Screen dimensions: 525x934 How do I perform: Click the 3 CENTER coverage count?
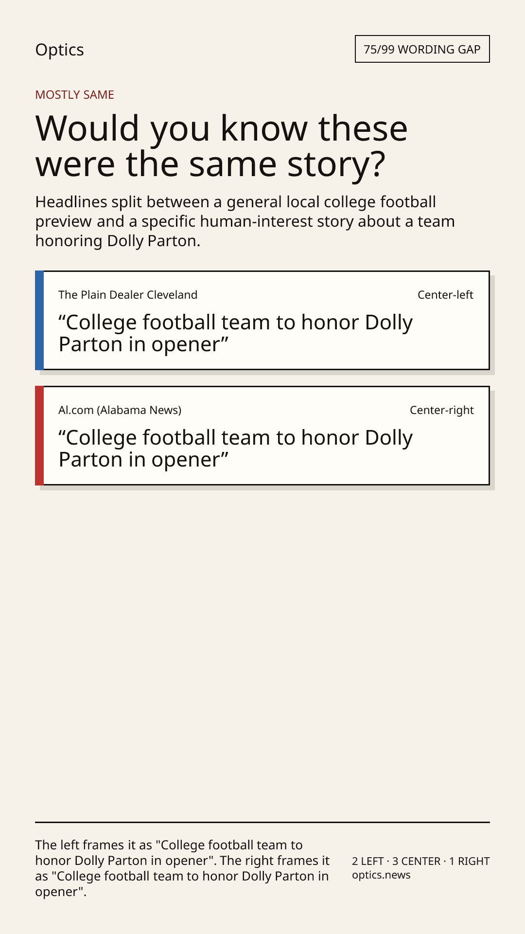click(x=416, y=861)
